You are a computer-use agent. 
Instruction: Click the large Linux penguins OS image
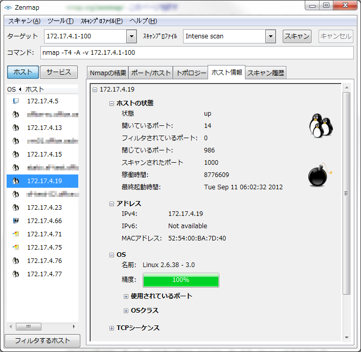[321, 125]
